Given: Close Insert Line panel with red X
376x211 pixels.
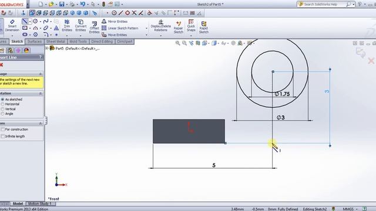Looking at the screenshot, I should click(1, 65).
